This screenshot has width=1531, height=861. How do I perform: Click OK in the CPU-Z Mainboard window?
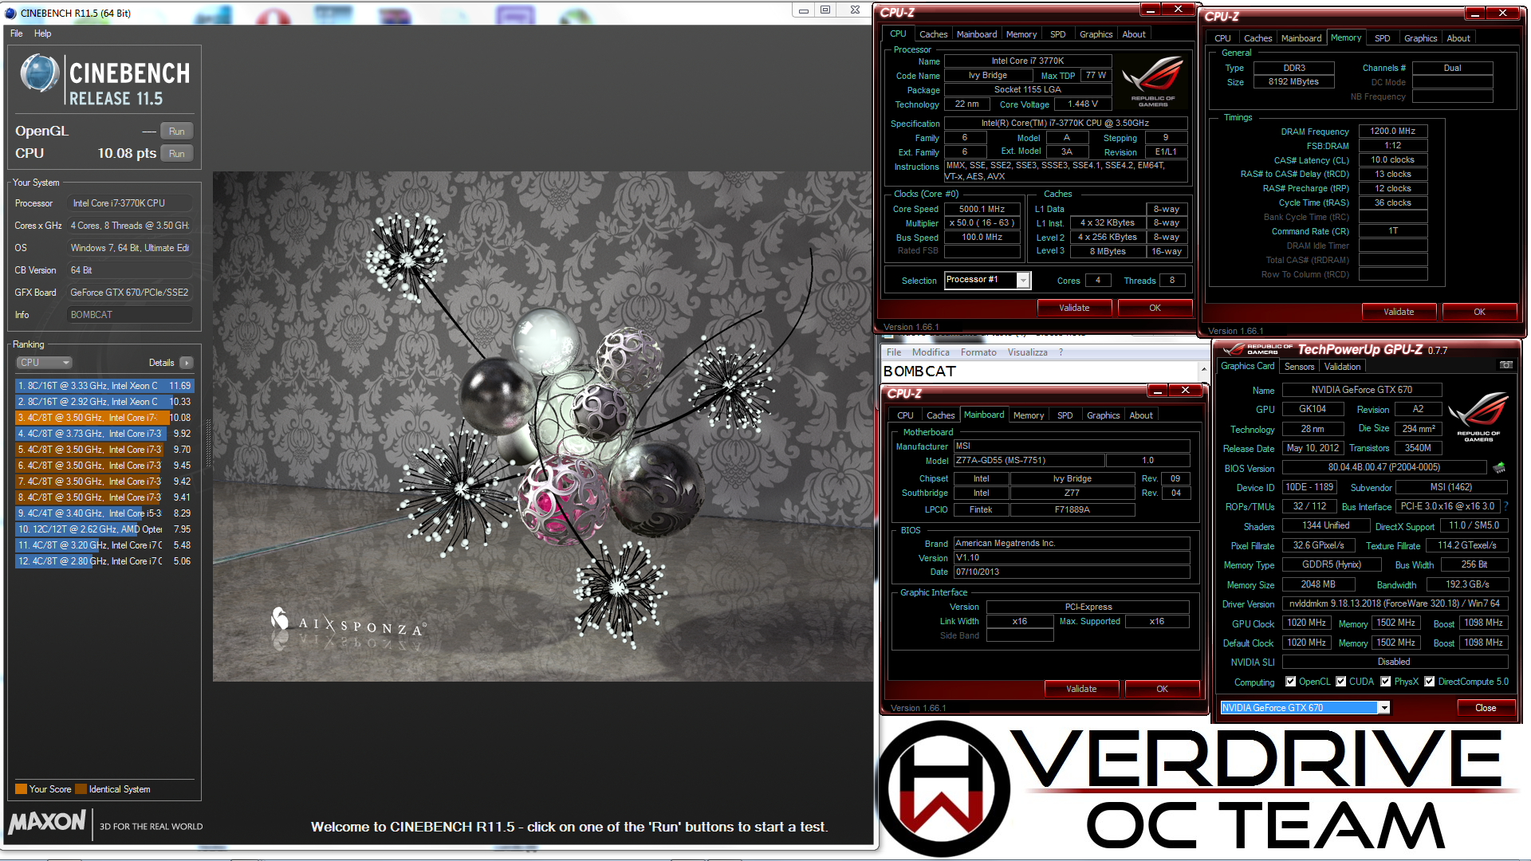click(x=1162, y=689)
